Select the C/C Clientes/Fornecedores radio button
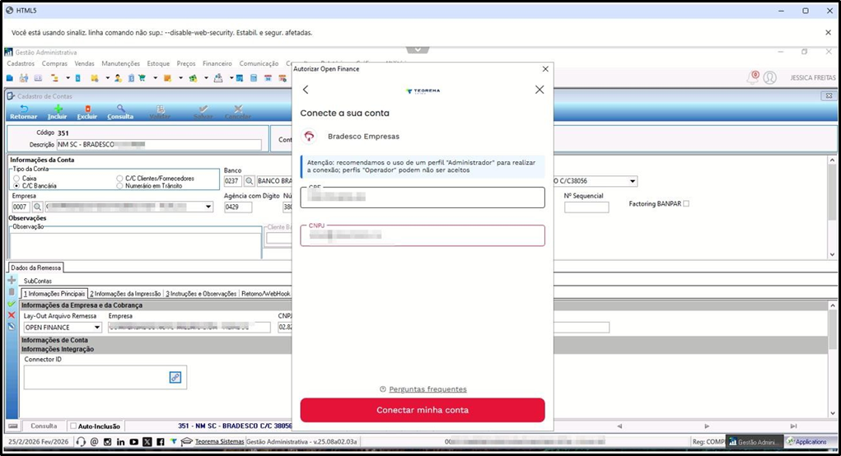 [x=119, y=179]
